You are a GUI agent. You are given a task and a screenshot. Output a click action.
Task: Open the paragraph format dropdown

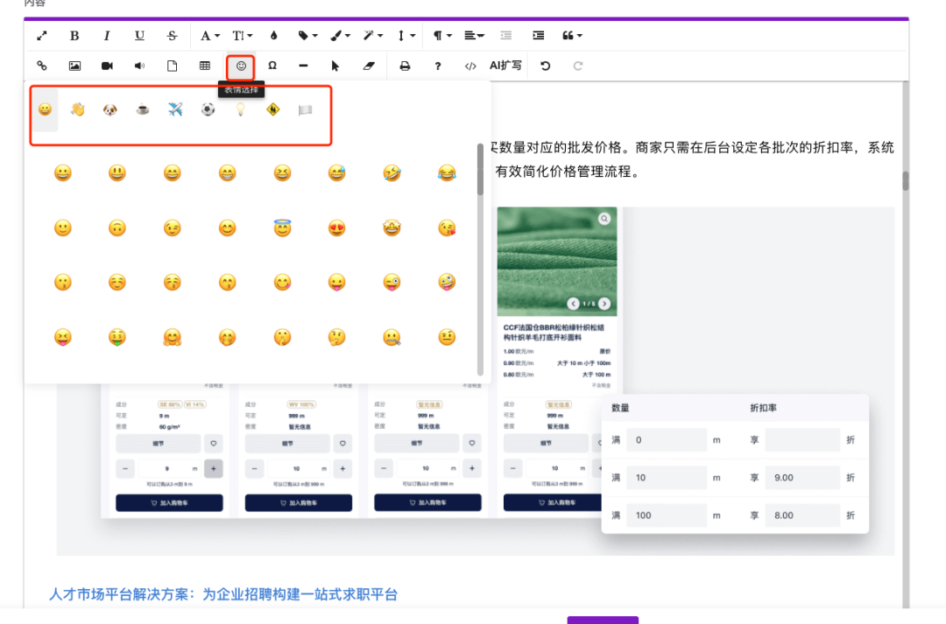click(x=442, y=36)
